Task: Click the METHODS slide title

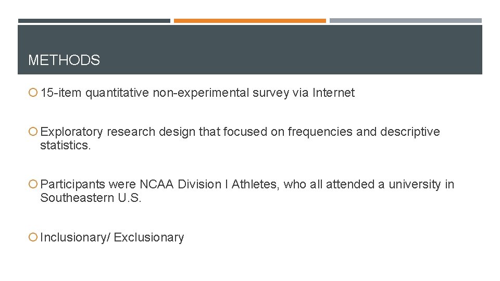Action: (x=64, y=60)
